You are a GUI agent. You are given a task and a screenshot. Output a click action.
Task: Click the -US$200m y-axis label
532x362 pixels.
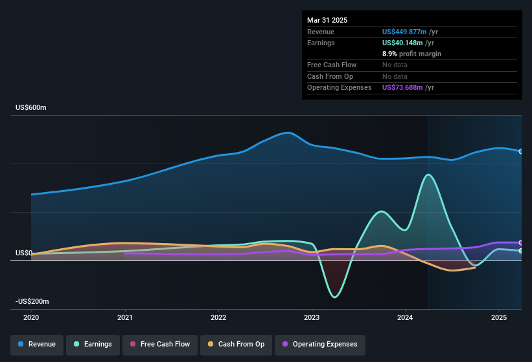[x=32, y=301]
